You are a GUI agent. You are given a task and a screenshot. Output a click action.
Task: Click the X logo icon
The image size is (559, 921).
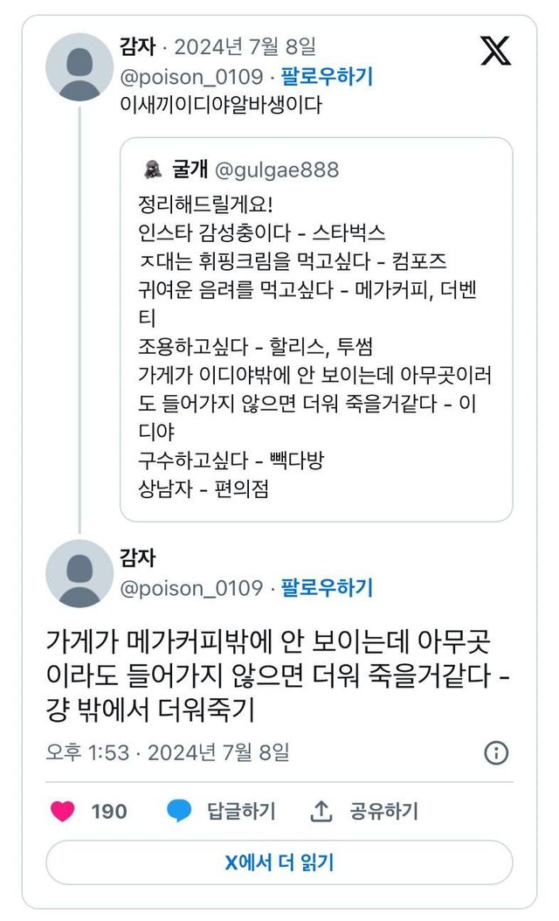point(496,51)
